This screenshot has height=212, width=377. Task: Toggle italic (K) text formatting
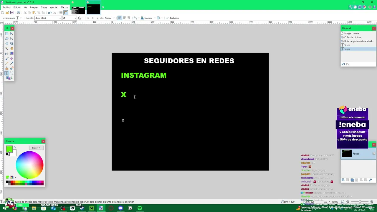coord(93,18)
